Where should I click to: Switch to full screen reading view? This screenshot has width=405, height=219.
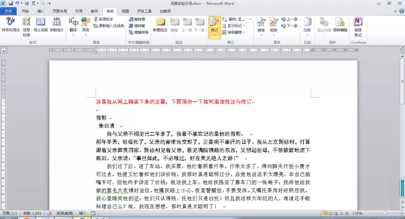[330, 213]
